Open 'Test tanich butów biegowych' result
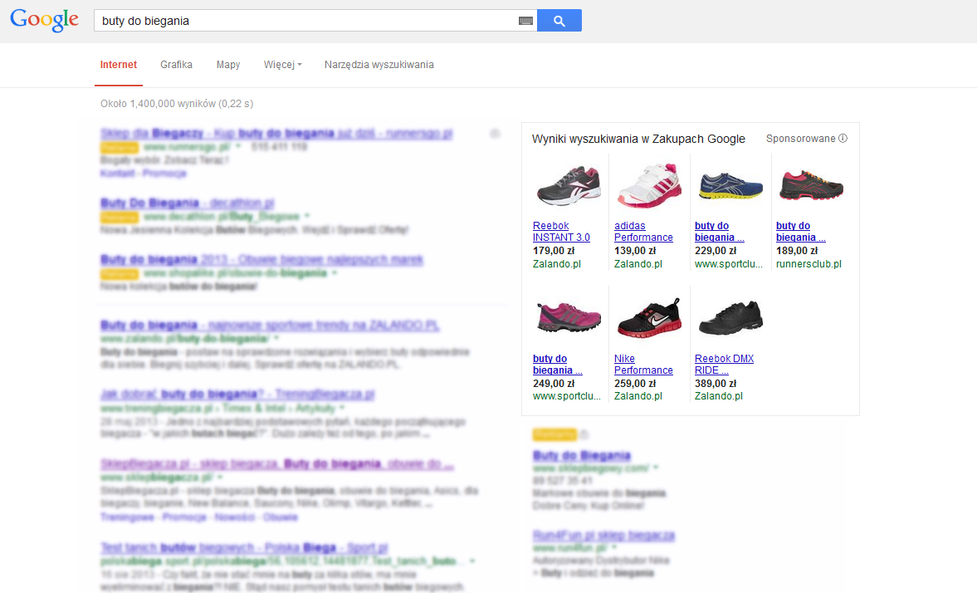 click(244, 547)
